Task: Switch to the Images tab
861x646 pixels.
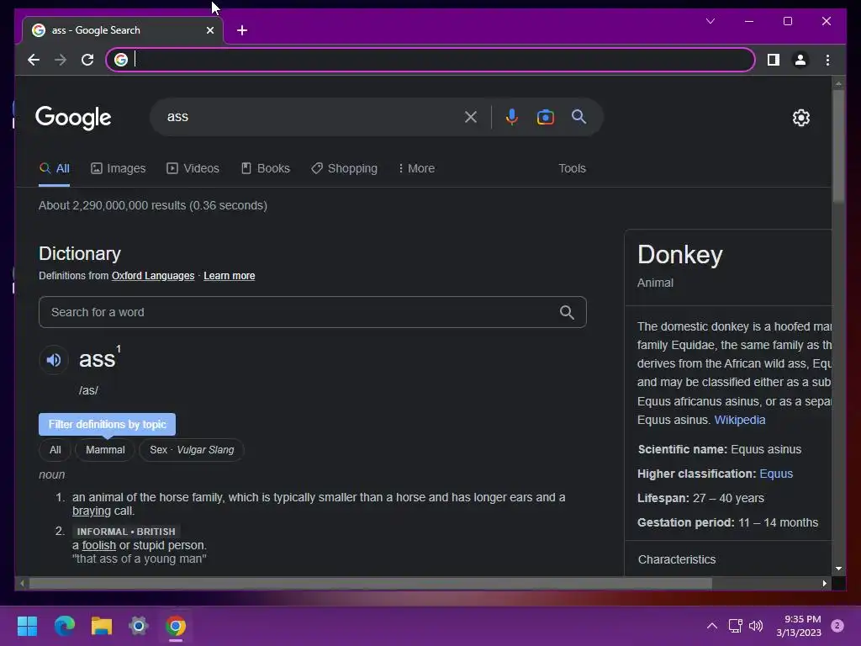Action: tap(118, 168)
